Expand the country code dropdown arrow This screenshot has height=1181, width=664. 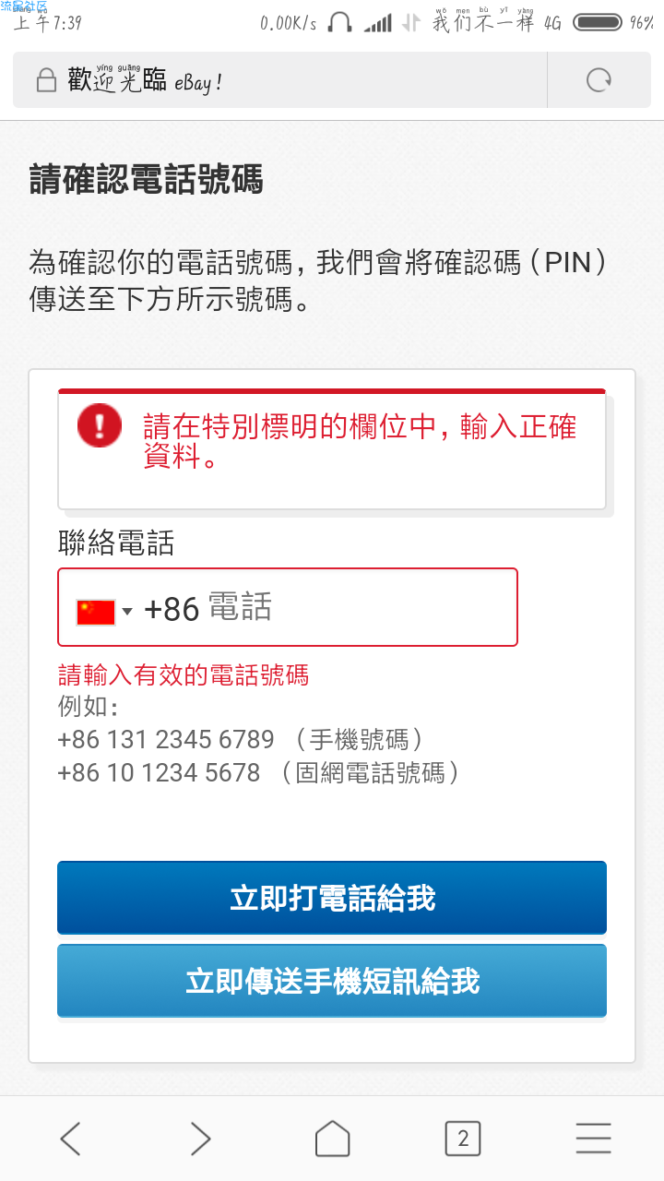(x=127, y=611)
